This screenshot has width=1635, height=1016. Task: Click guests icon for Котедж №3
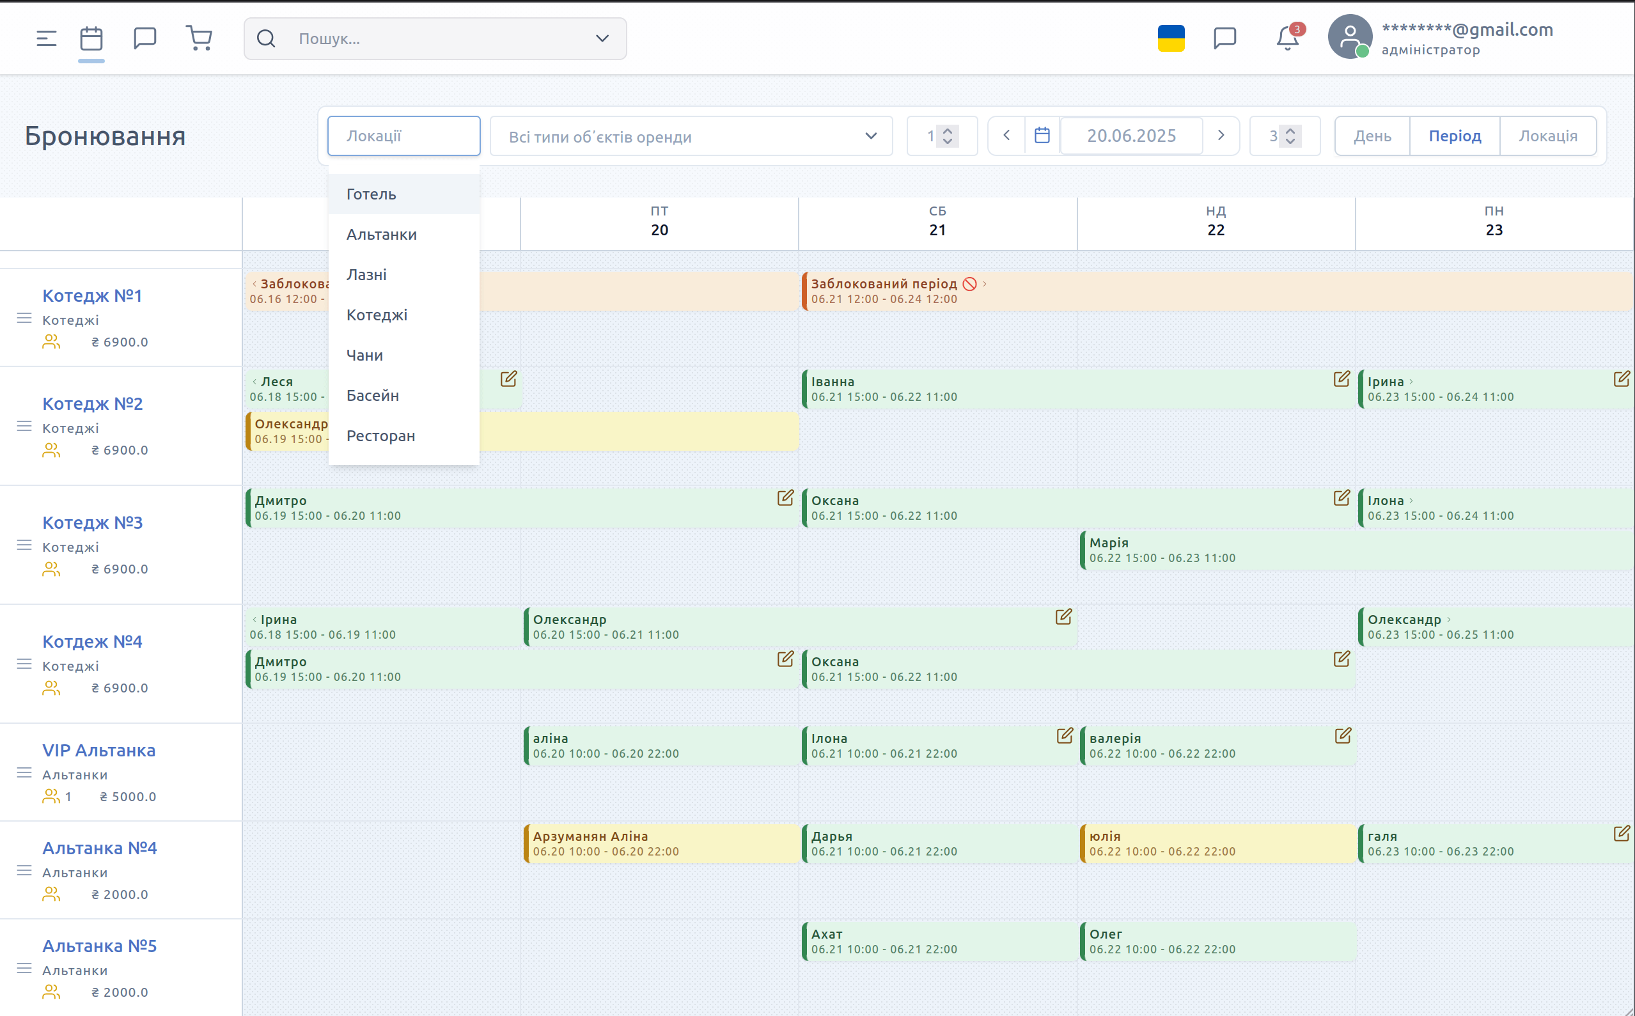point(51,569)
